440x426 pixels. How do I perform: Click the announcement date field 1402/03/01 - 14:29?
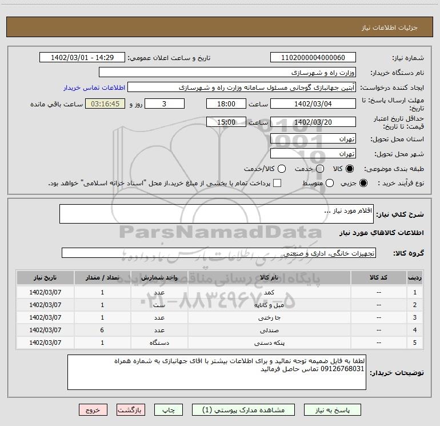[x=82, y=57]
